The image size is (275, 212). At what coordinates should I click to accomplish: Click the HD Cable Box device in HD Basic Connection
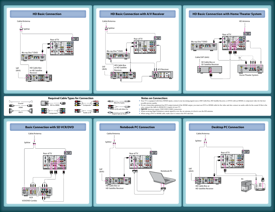point(39,78)
